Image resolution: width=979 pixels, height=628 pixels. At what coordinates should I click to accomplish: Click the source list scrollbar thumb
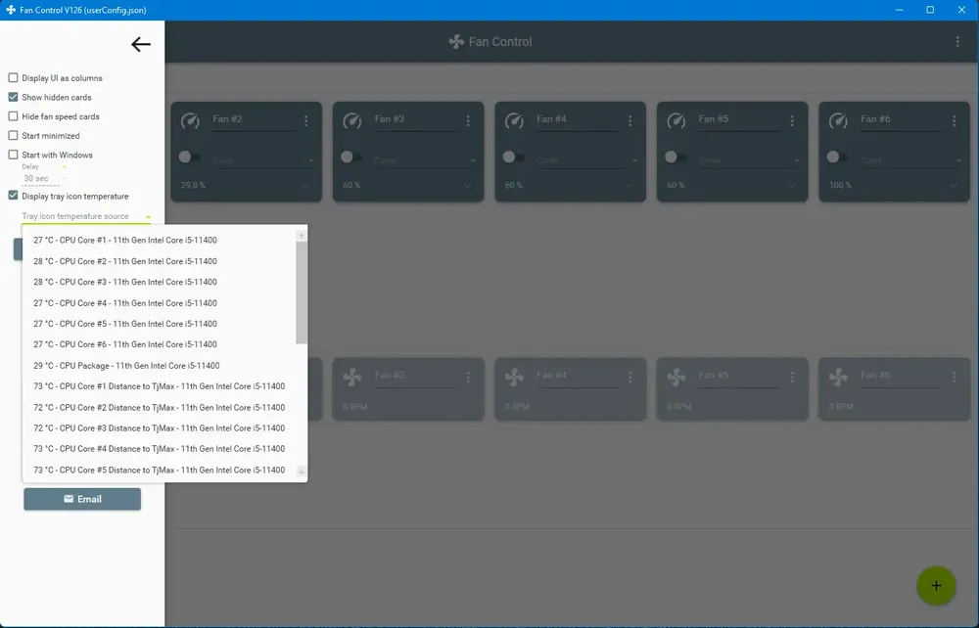(301, 292)
